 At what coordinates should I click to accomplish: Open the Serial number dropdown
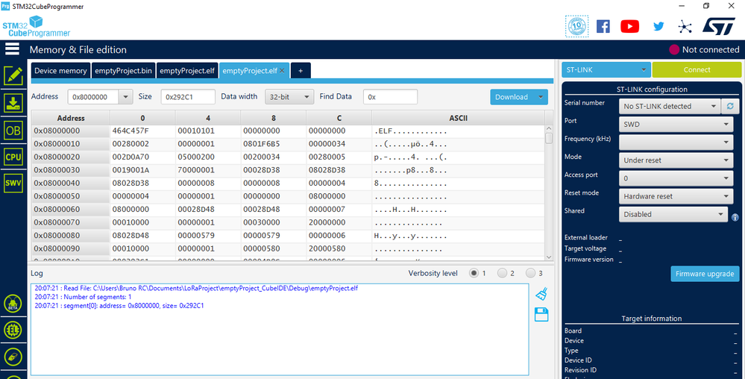point(669,106)
